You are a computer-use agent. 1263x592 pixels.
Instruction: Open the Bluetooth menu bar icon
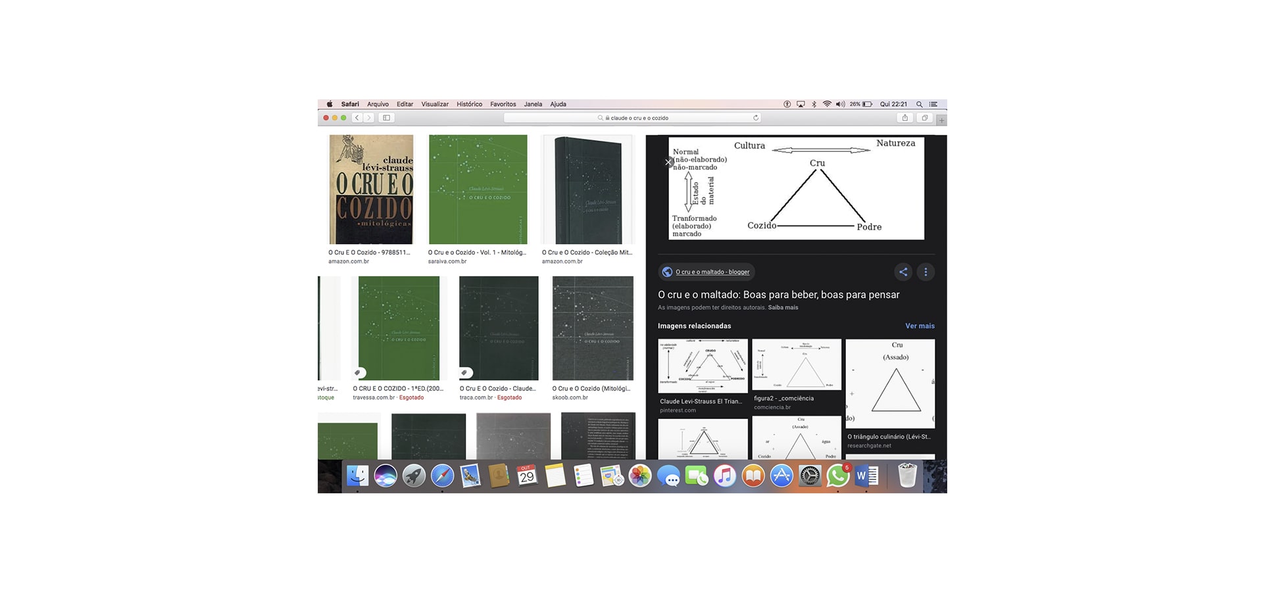(x=814, y=104)
